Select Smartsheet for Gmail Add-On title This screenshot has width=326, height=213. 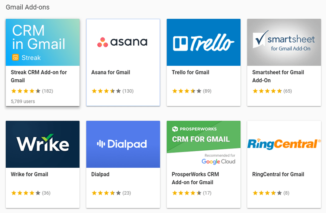(278, 76)
